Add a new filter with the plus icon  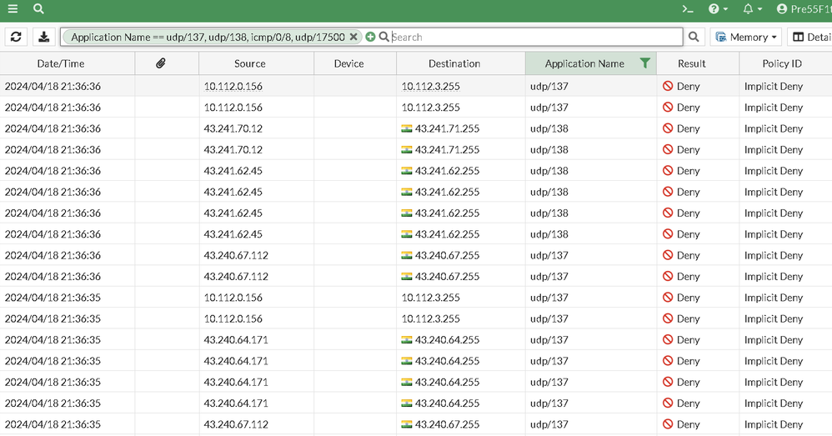click(x=370, y=37)
